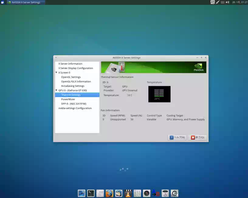
Task: Click the network plug tray icon
Action: (218, 2)
